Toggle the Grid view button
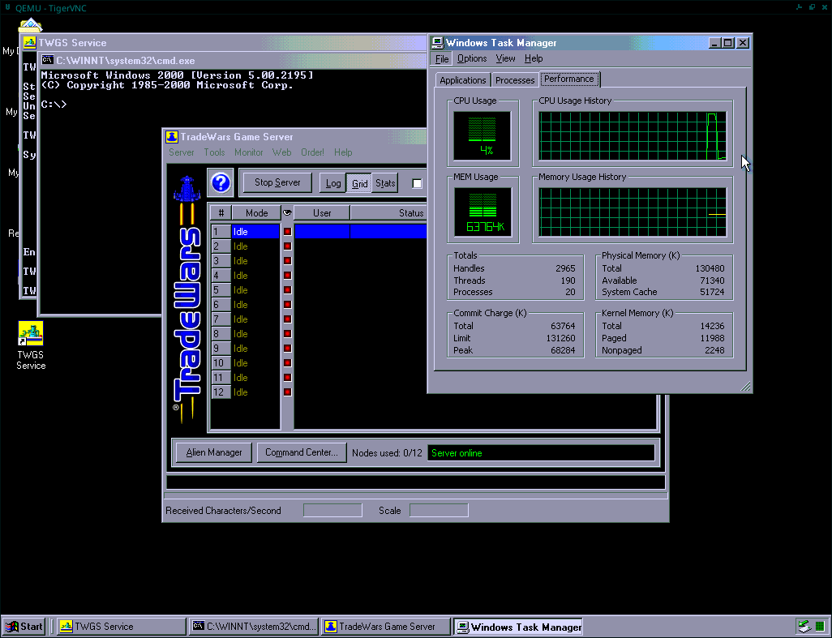The width and height of the screenshot is (832, 638). tap(359, 183)
